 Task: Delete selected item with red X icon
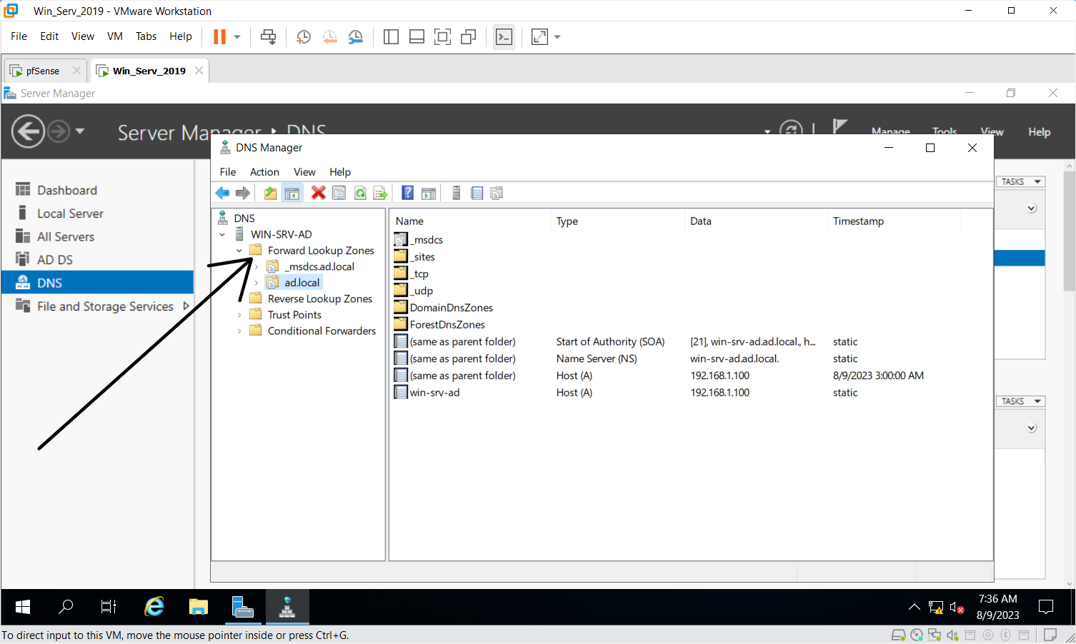(x=319, y=193)
